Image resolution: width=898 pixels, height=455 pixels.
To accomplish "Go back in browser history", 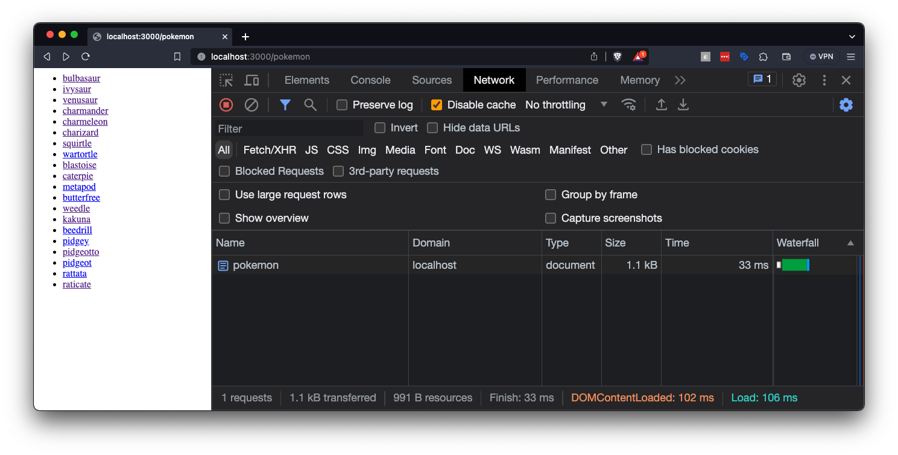I will coord(46,57).
